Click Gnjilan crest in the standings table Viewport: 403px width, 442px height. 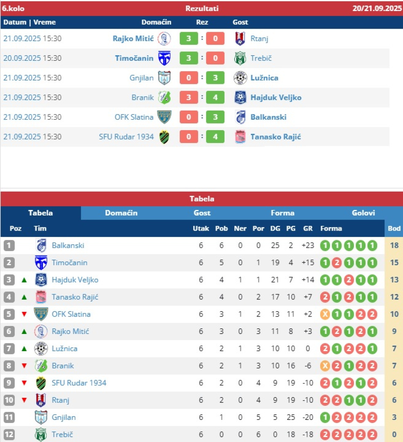tap(41, 417)
